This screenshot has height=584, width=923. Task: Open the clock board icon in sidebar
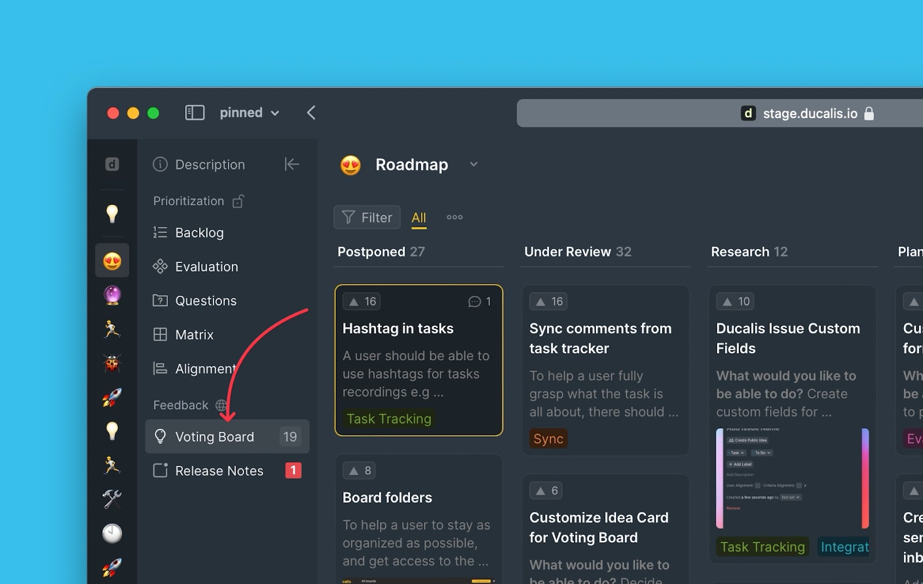click(112, 533)
